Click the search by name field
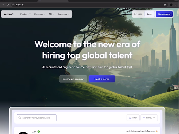The image size is (179, 134). 37,118
